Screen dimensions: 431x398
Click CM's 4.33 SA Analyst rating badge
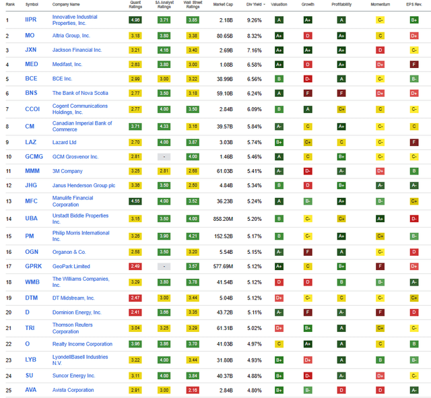(x=164, y=127)
